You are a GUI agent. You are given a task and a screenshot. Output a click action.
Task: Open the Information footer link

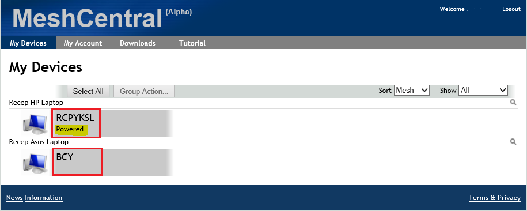point(44,198)
